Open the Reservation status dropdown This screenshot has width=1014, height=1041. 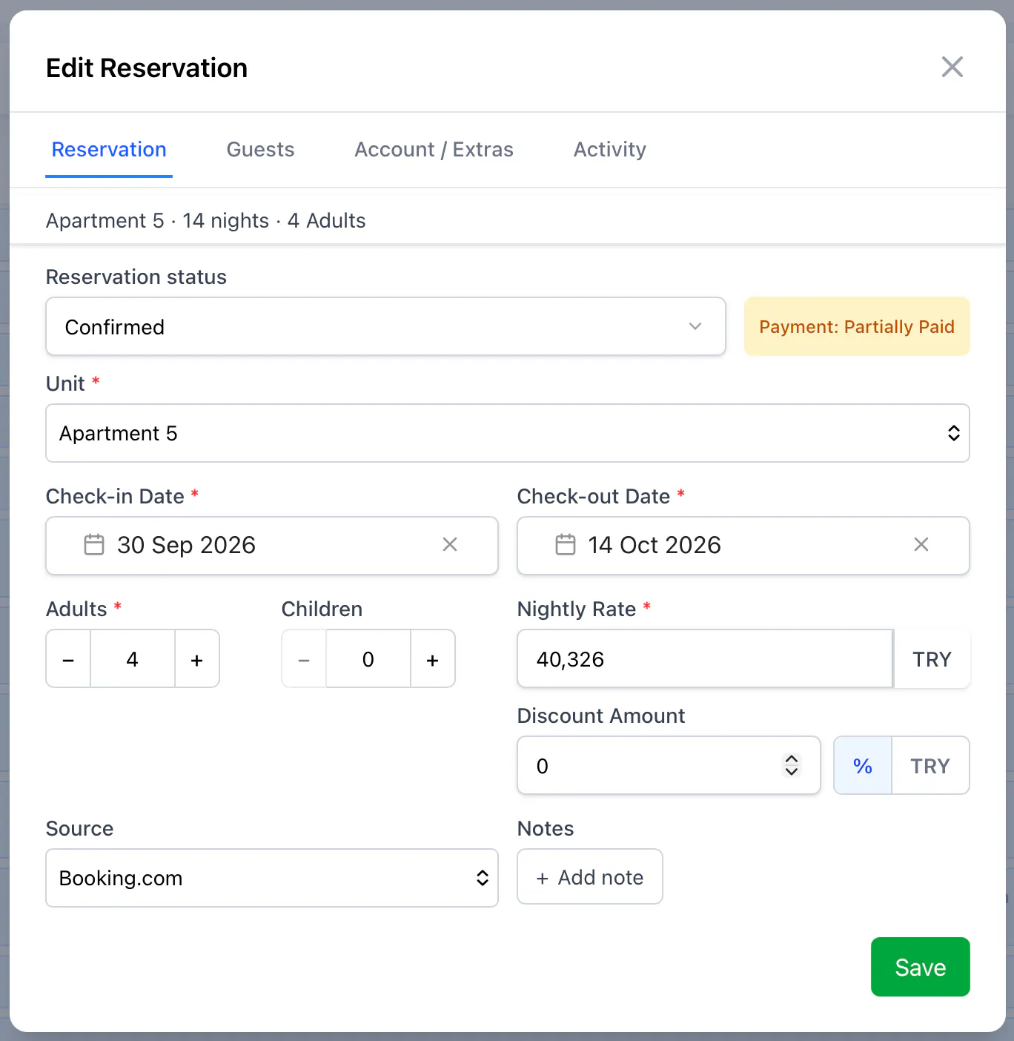pos(385,326)
